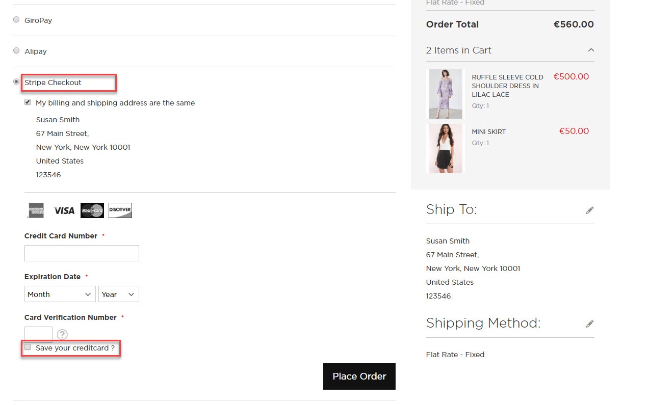
Task: Edit the Ship To address via pencil icon
Action: (x=589, y=210)
